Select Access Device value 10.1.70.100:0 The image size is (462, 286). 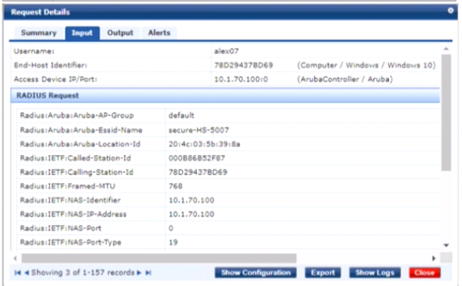coord(241,79)
